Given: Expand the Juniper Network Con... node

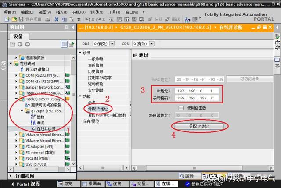Looking at the screenshot, I should (x=16, y=87).
